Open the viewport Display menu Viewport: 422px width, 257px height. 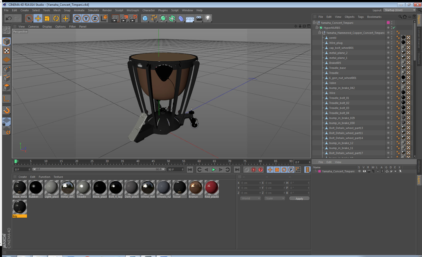click(x=47, y=27)
